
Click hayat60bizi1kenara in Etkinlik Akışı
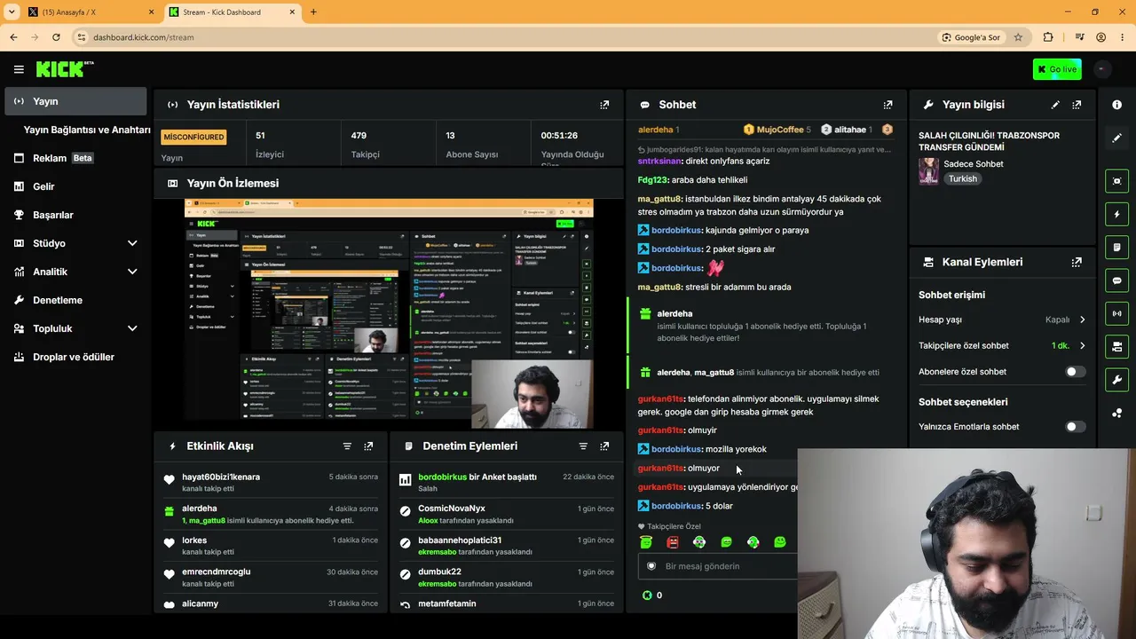point(221,477)
